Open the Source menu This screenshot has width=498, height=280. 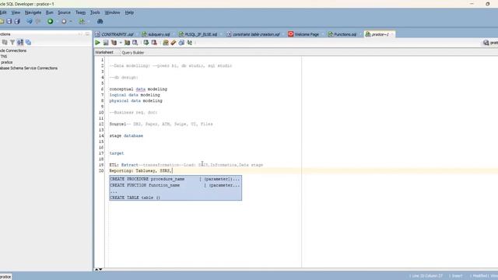pos(64,12)
